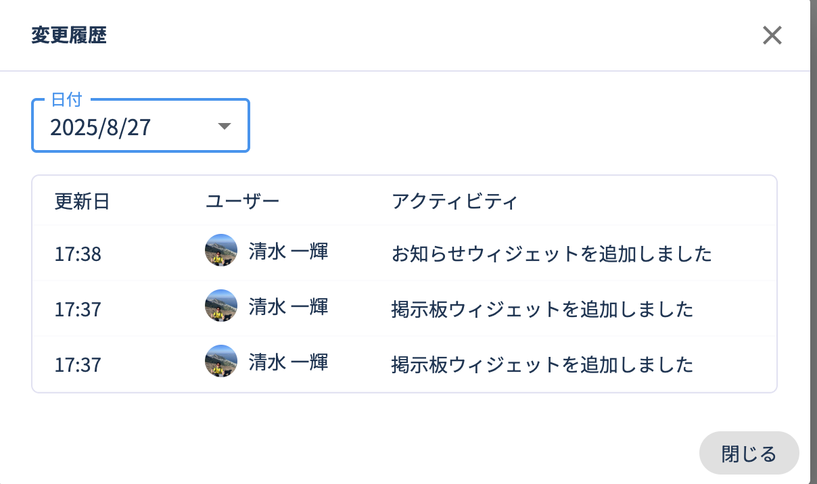The image size is (817, 484).
Task: Click the 更新日 column header
Action: [x=82, y=201]
